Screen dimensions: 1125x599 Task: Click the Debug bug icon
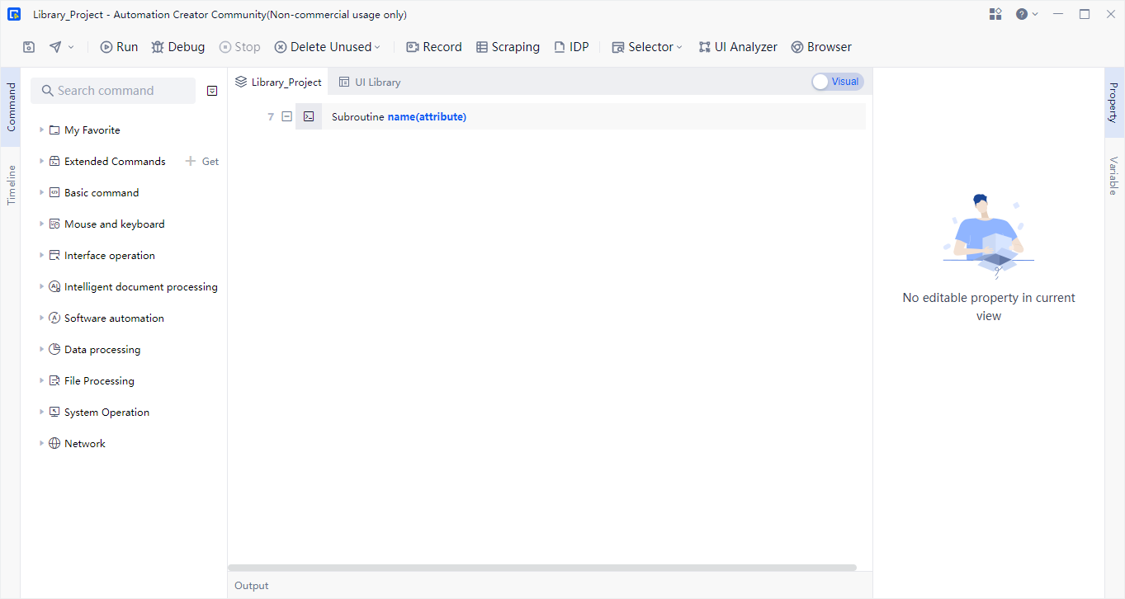pos(158,47)
